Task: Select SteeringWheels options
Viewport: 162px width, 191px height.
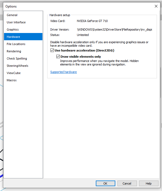Action: pos(23,66)
